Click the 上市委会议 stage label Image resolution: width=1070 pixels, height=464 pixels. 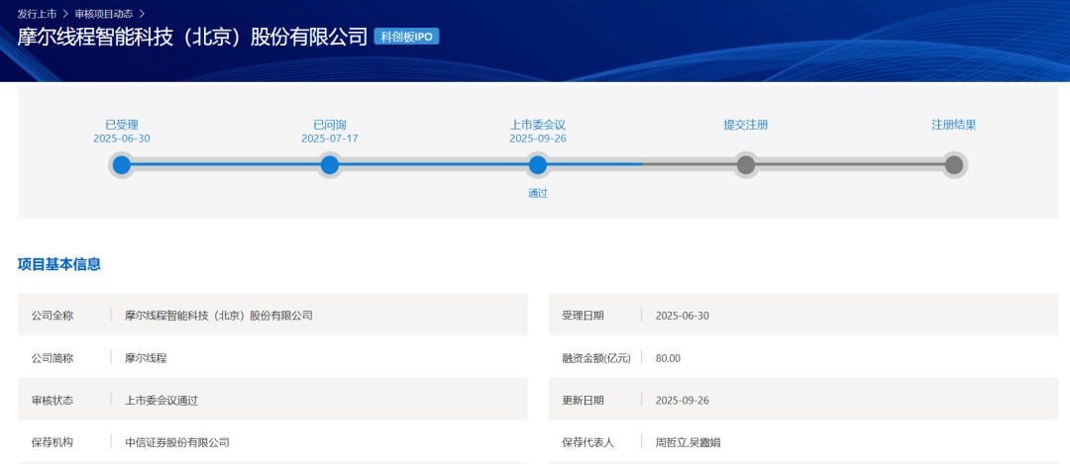[x=538, y=125]
